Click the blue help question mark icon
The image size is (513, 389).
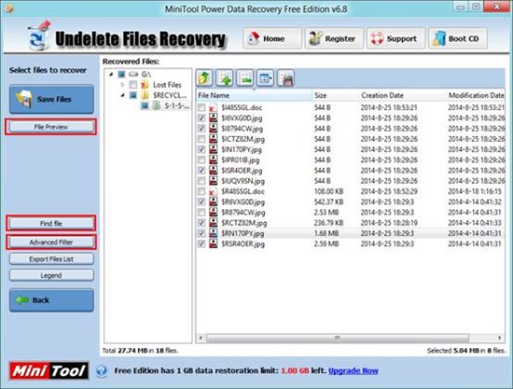(102, 371)
